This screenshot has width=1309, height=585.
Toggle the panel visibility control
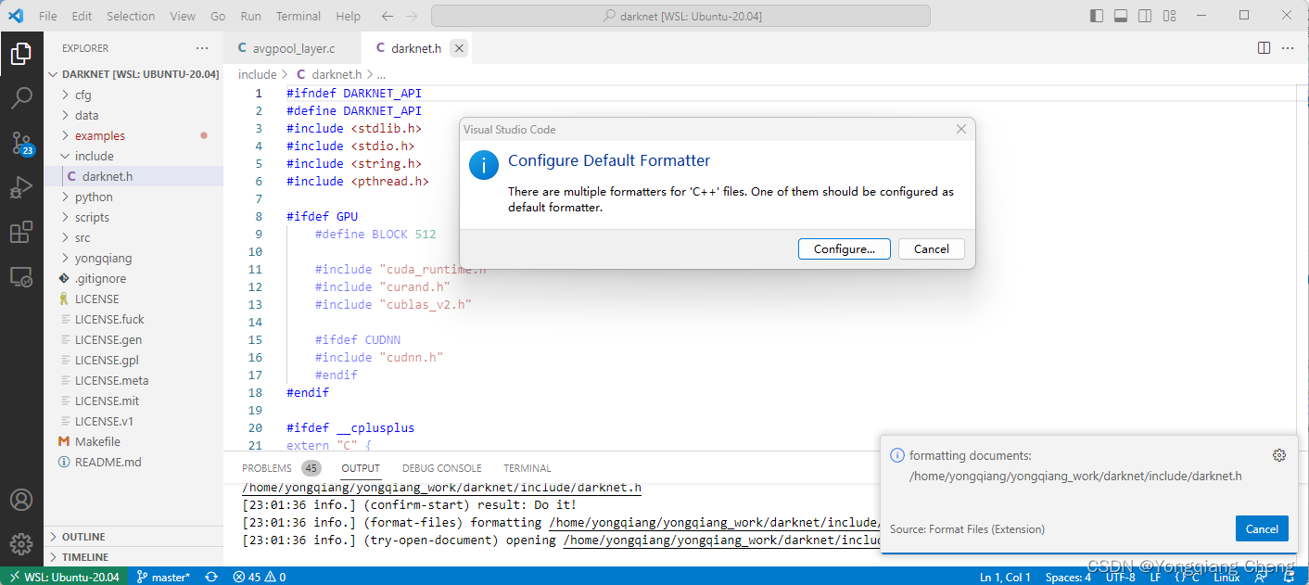[1120, 15]
